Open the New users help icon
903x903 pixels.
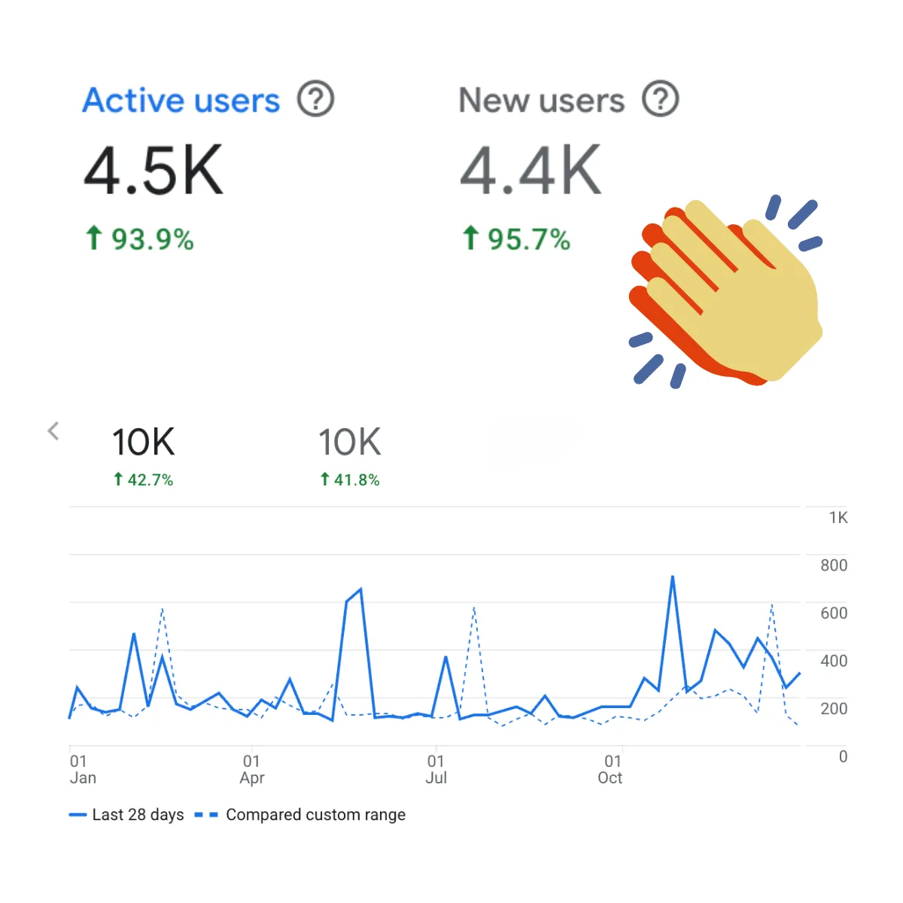click(661, 99)
